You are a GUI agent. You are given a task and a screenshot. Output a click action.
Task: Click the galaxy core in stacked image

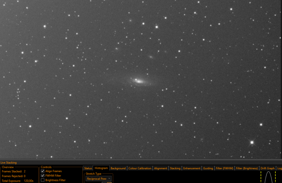[x=139, y=81]
